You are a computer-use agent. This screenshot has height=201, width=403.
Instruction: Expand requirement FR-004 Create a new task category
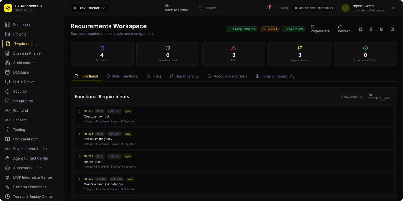(x=80, y=179)
